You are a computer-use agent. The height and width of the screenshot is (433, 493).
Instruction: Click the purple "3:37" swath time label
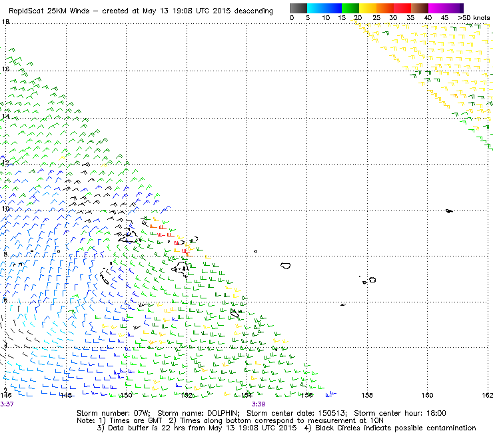pos(7,404)
